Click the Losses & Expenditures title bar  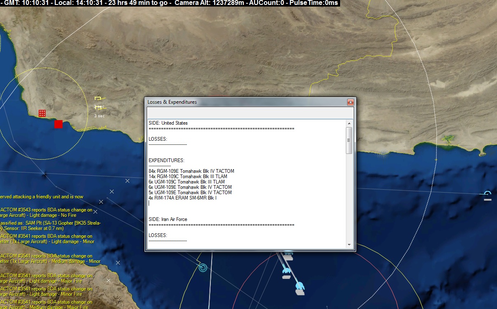pyautogui.click(x=246, y=102)
